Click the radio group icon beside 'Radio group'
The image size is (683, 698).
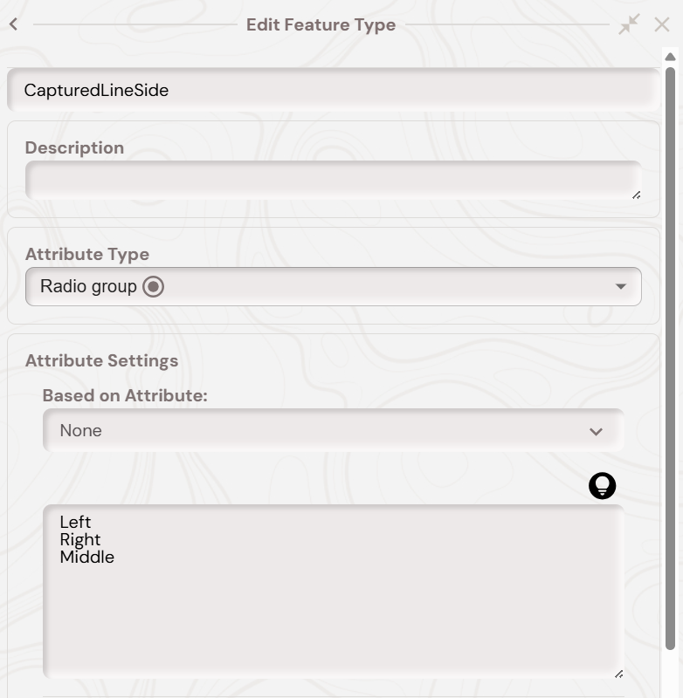click(154, 286)
